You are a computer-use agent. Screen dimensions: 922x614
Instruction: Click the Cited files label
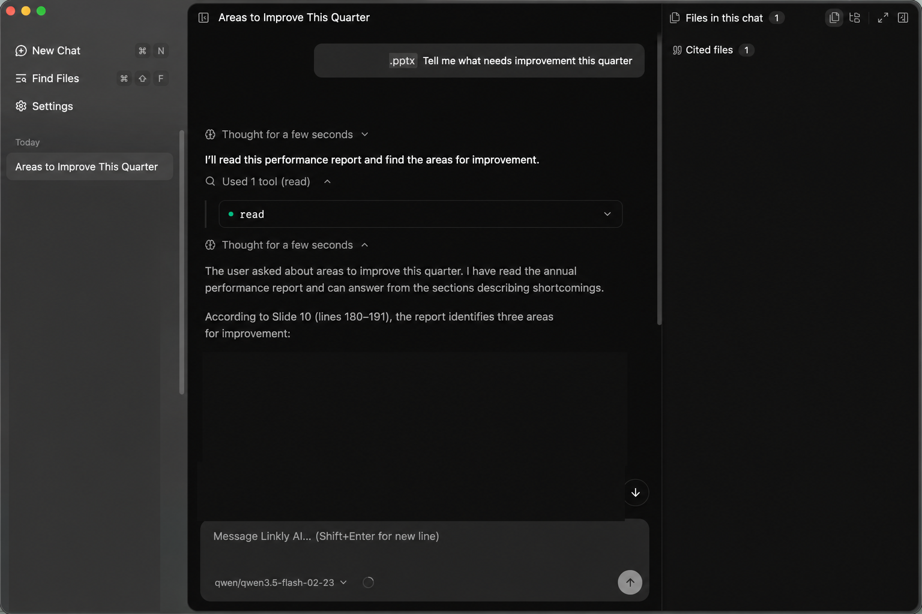pos(709,50)
